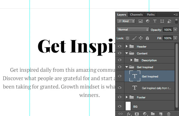Screen dimensions: 179x116
Task: Expand the Description group
Action: tap(131, 60)
